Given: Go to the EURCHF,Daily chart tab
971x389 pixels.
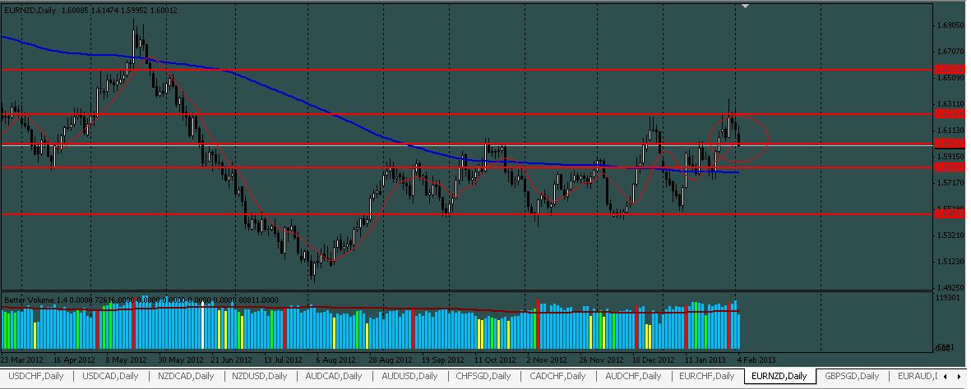Looking at the screenshot, I should pos(706,376).
